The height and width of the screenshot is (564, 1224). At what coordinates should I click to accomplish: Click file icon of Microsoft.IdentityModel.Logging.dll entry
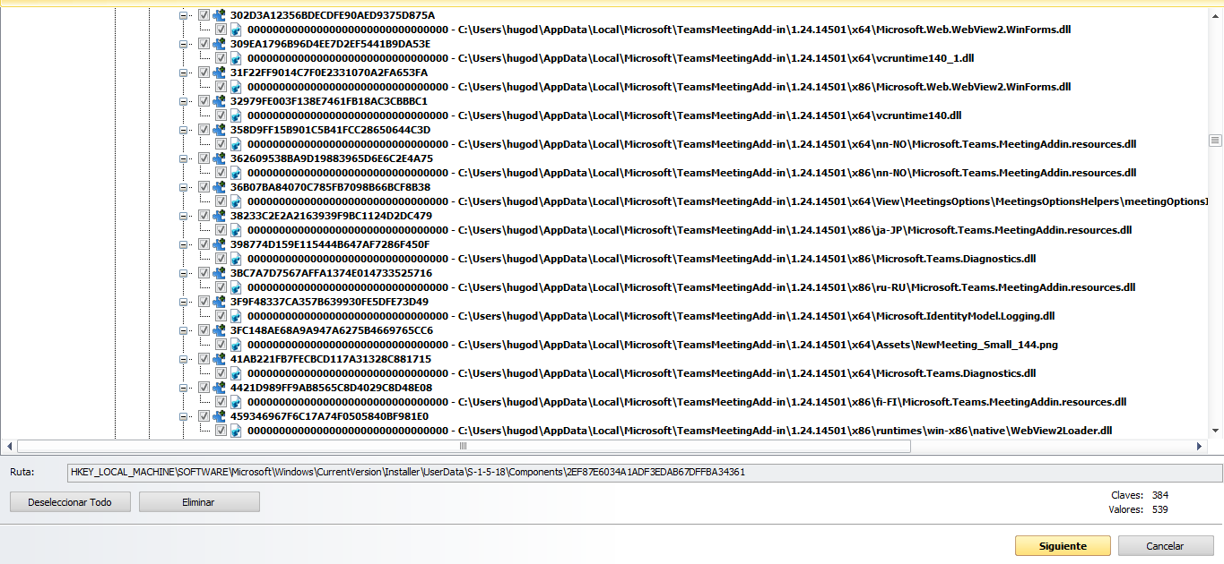click(236, 316)
